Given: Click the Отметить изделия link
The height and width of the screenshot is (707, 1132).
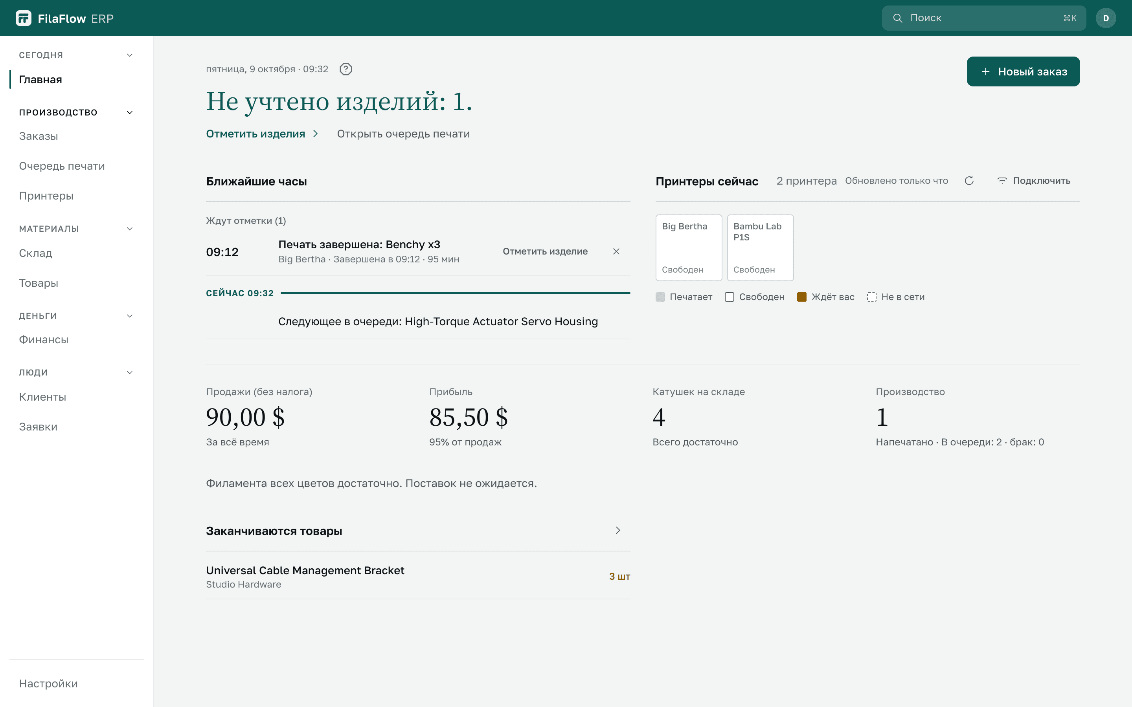Looking at the screenshot, I should pos(255,134).
